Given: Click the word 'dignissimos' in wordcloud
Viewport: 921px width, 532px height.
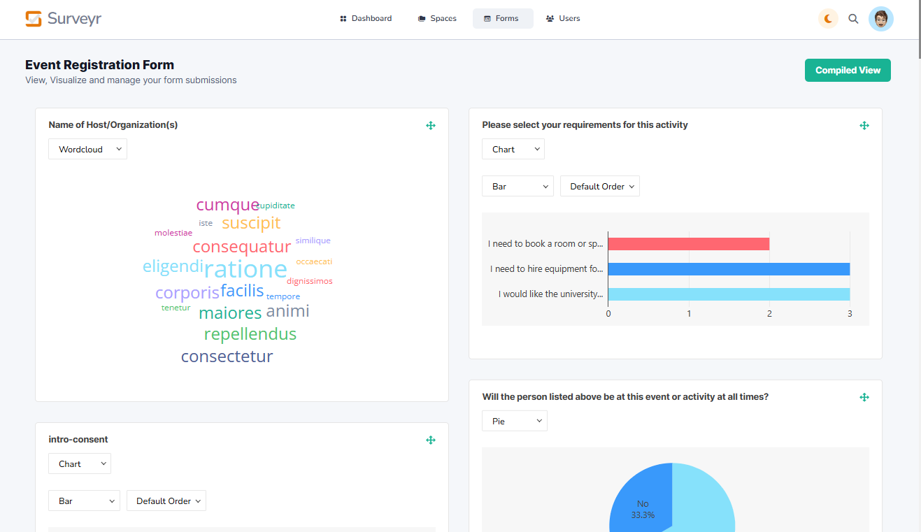Looking at the screenshot, I should (310, 281).
